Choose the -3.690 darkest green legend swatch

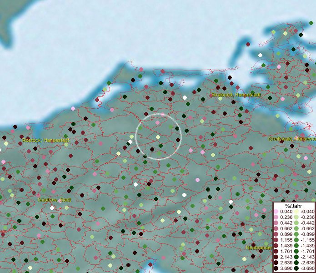[296, 269]
